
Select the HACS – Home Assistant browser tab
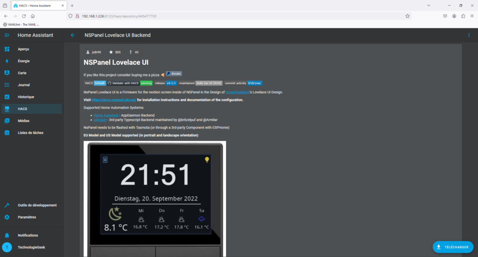[x=38, y=6]
